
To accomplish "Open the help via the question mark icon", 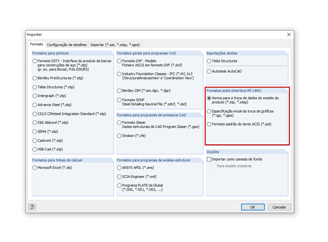I will click(32, 207).
